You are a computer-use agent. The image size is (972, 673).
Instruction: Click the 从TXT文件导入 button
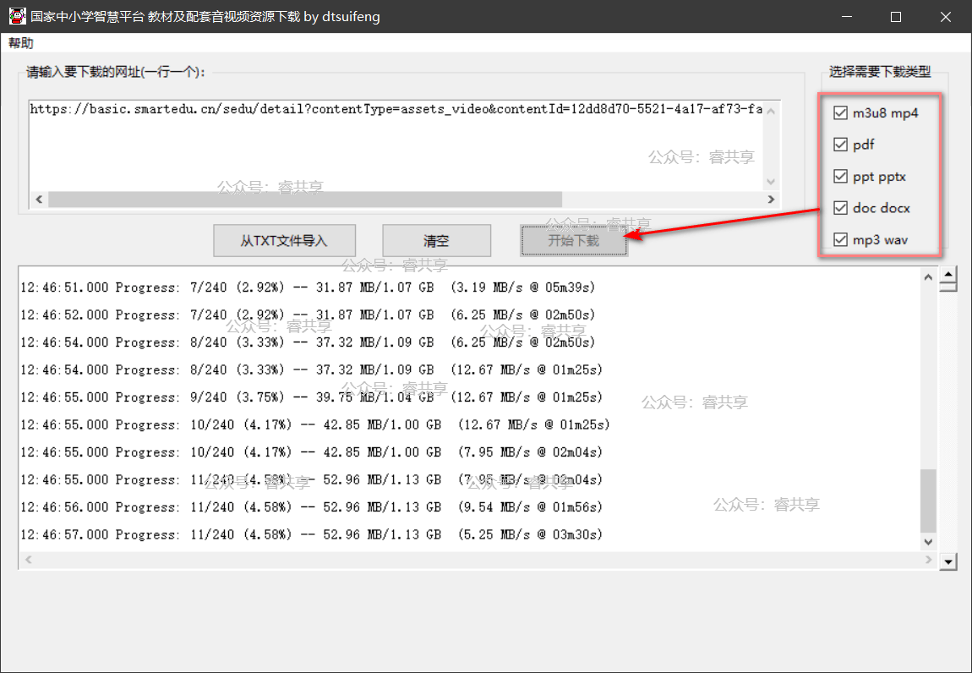coord(285,241)
